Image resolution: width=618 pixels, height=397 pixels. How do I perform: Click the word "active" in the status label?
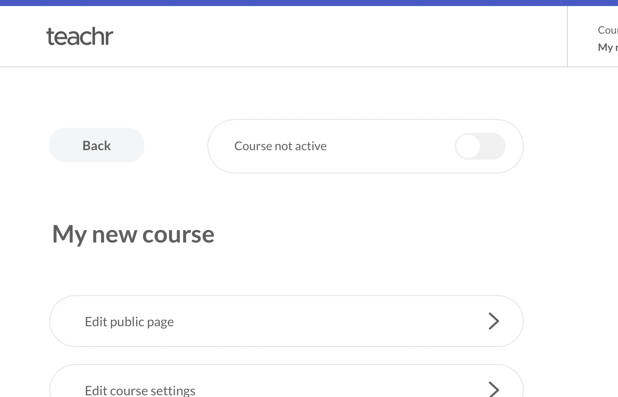(310, 146)
